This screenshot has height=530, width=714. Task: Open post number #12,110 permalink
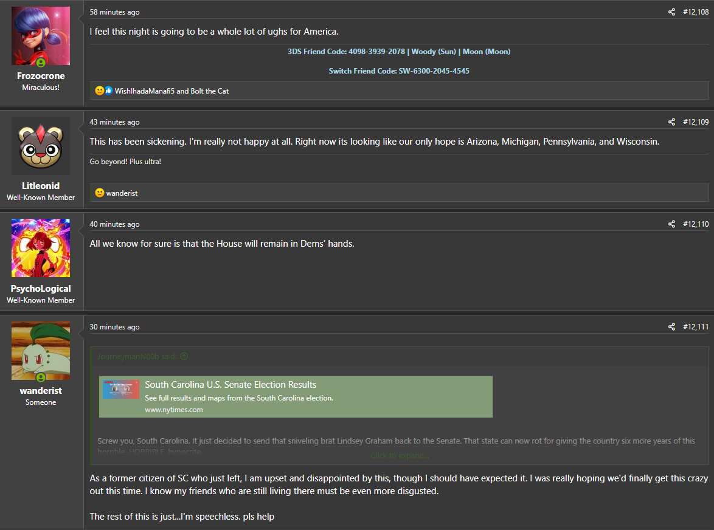[696, 224]
